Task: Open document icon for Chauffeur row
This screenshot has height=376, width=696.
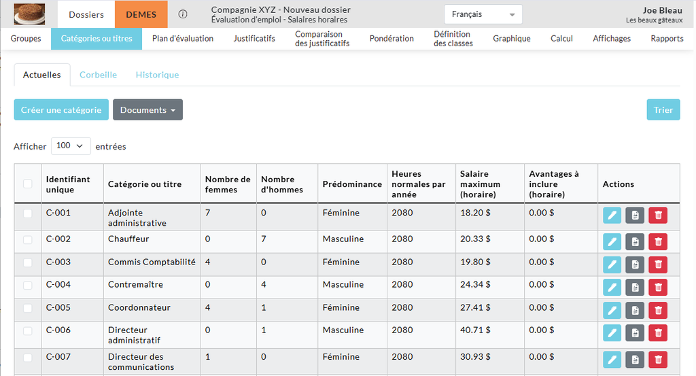Action: pos(635,242)
